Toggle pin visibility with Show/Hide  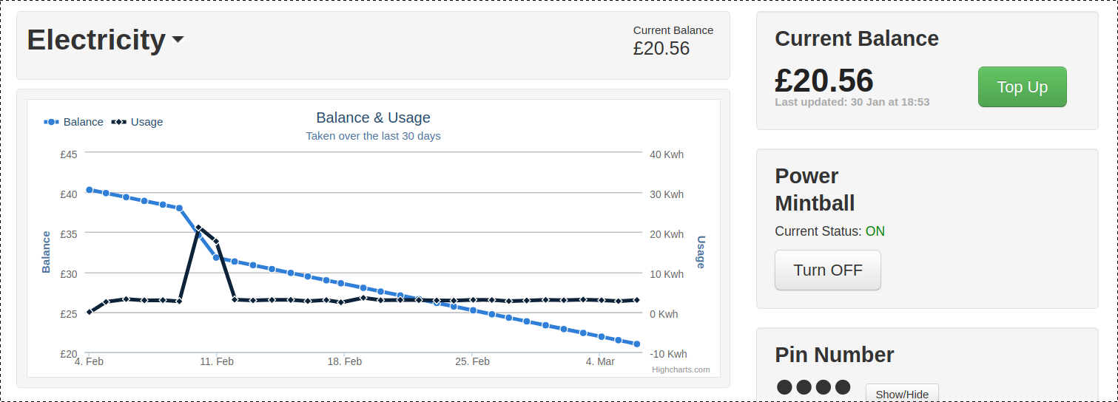(901, 394)
